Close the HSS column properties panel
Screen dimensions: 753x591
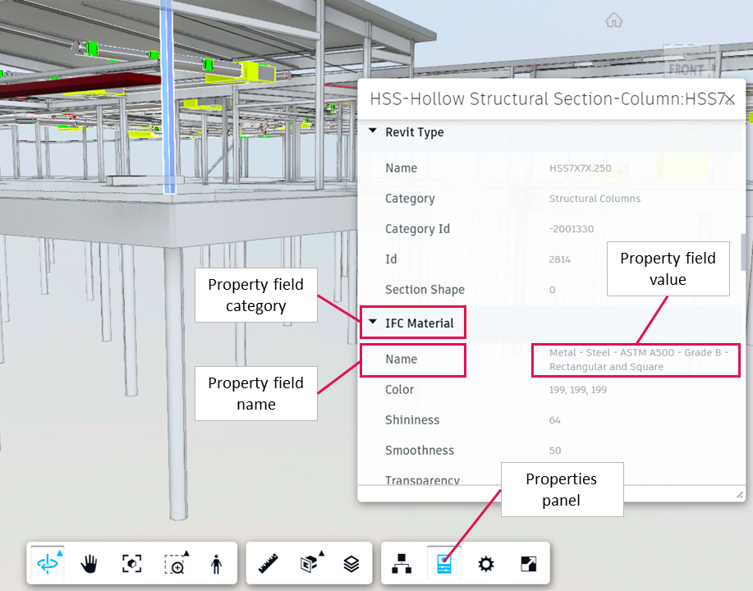pyautogui.click(x=730, y=98)
